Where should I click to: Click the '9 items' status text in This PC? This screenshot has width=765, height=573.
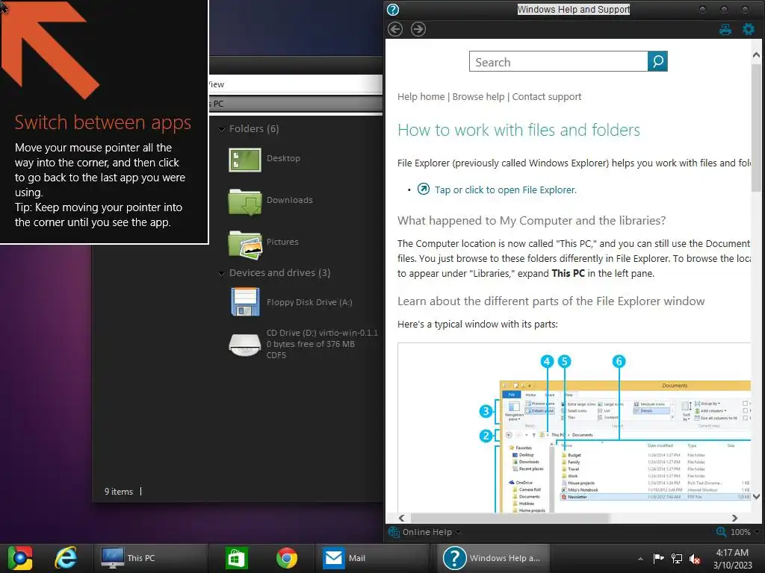(119, 492)
